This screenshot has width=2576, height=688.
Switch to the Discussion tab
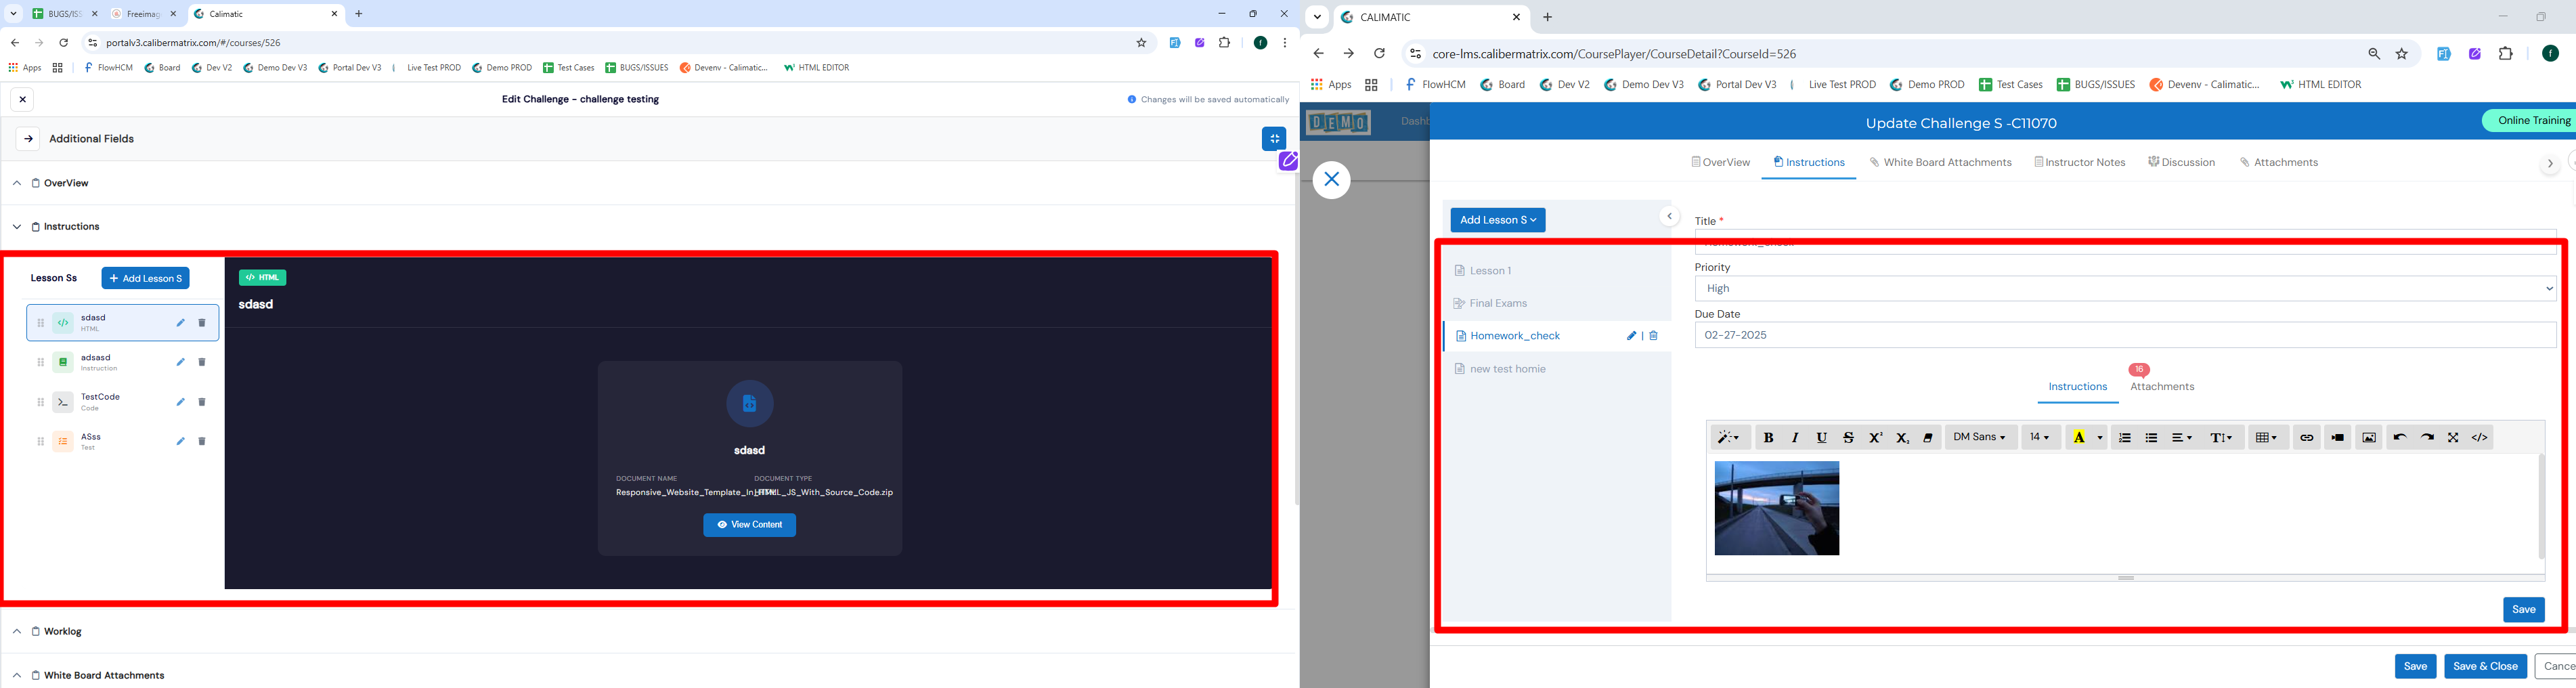pyautogui.click(x=2182, y=162)
